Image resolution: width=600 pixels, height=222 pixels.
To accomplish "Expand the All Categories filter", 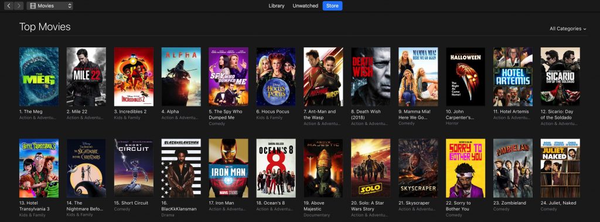I will pyautogui.click(x=568, y=29).
